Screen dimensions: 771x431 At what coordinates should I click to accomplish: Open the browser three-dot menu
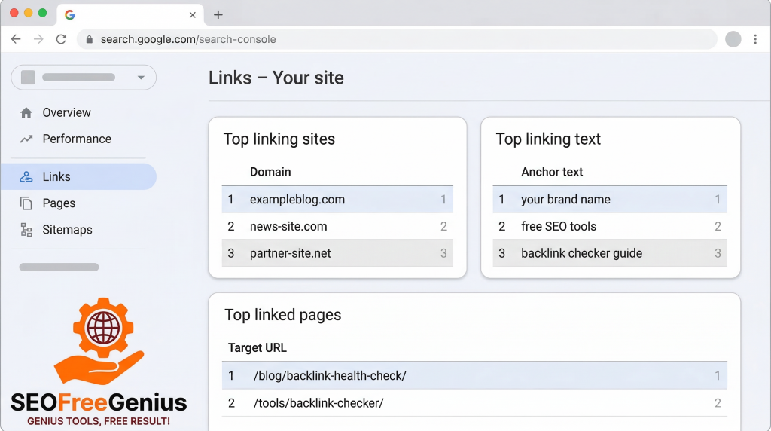[x=755, y=39]
